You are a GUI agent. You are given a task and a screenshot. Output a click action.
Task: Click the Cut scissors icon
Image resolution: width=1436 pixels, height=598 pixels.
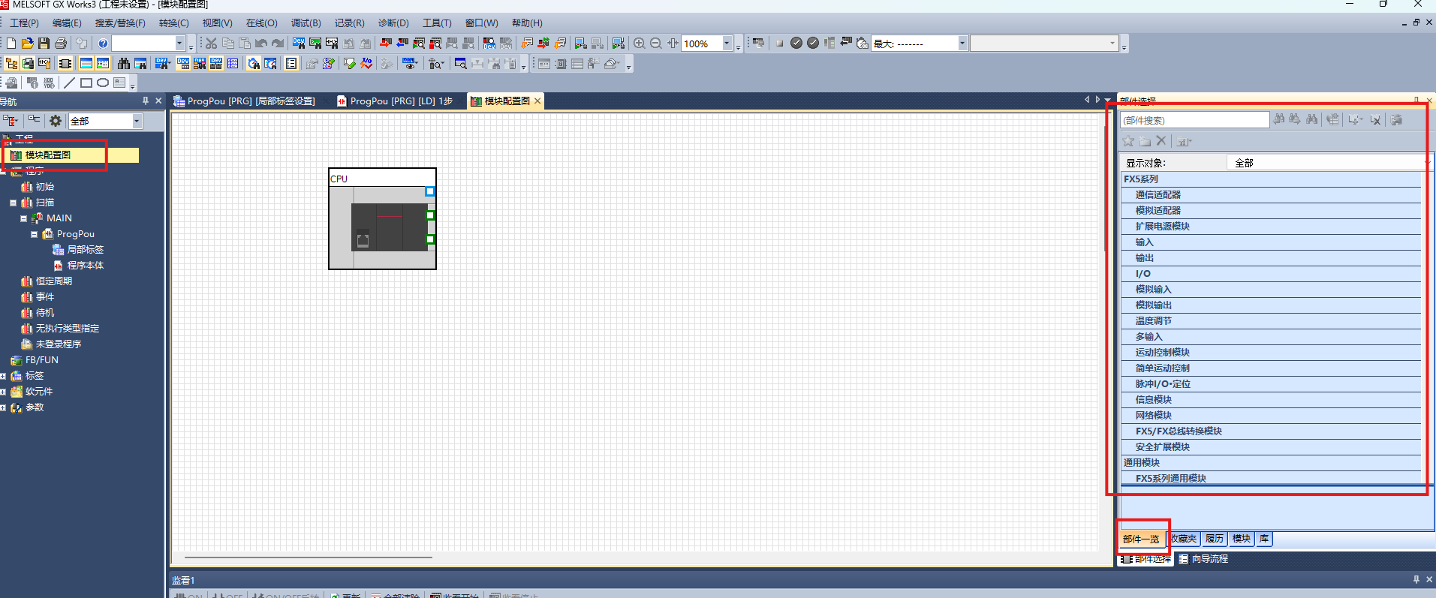coord(212,44)
